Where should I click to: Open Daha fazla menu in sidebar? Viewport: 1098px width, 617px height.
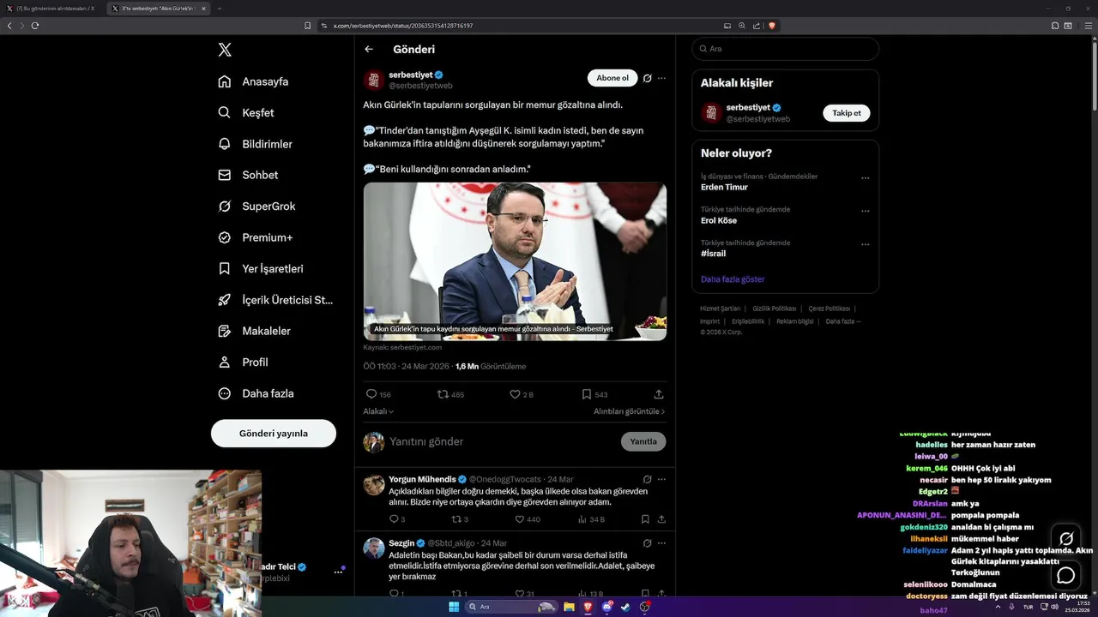tap(256, 393)
